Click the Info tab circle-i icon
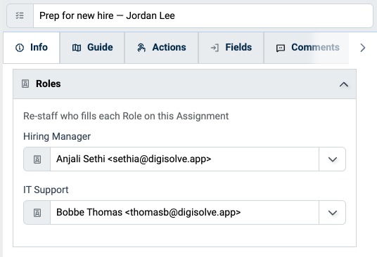Viewport: 377px width, 257px height. pyautogui.click(x=20, y=48)
